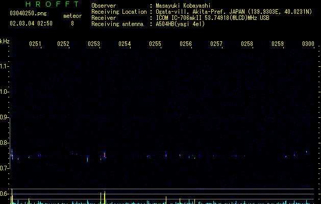Click the red meteor echo at the plot start

tap(12, 155)
